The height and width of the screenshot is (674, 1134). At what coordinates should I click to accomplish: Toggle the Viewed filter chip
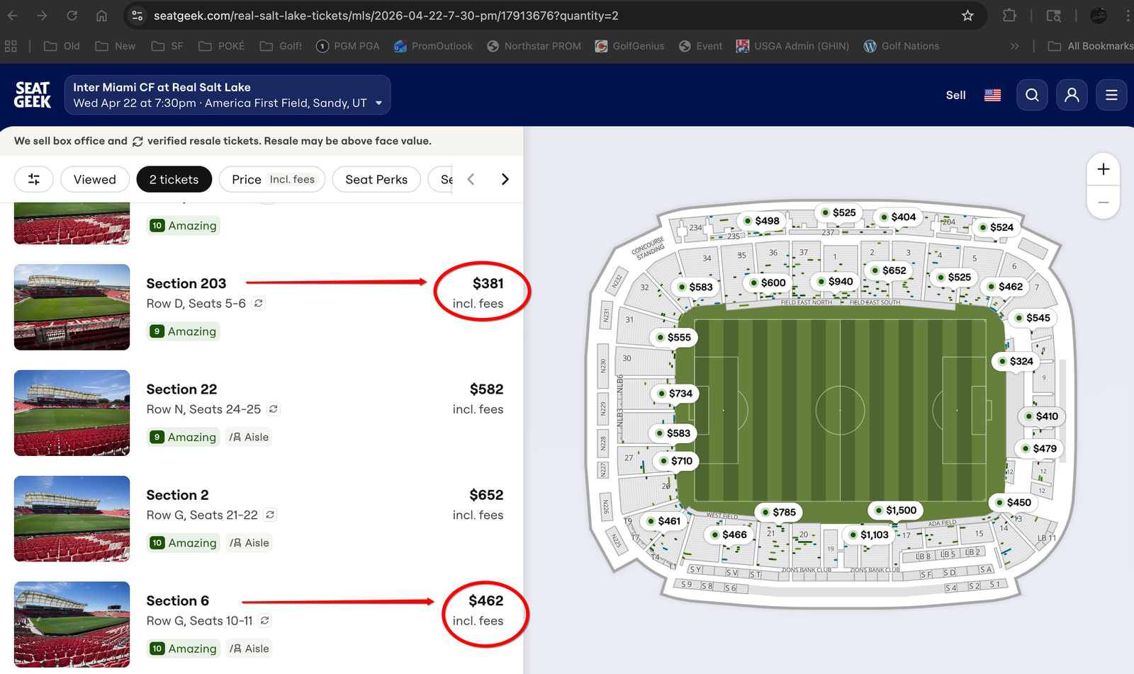(95, 180)
